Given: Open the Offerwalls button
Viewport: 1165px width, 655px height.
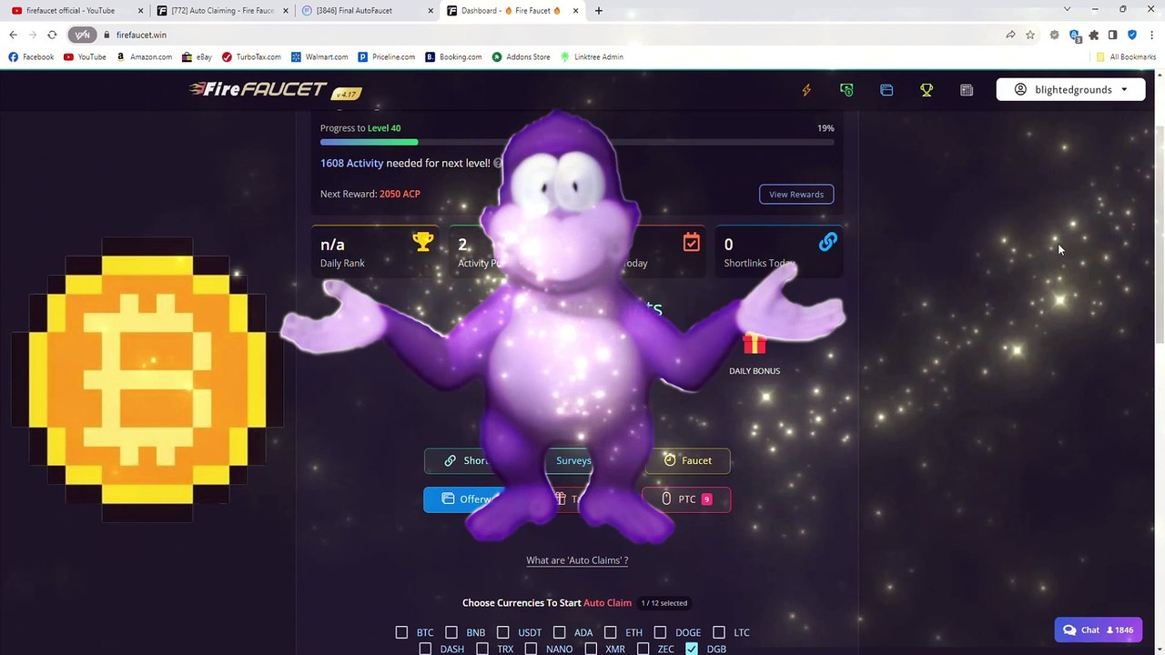Looking at the screenshot, I should [464, 499].
